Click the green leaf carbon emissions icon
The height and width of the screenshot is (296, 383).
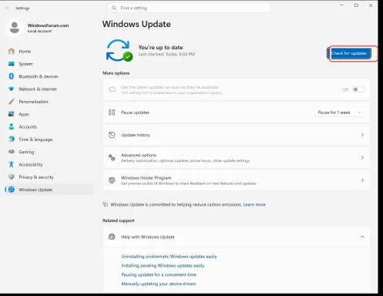click(x=105, y=204)
